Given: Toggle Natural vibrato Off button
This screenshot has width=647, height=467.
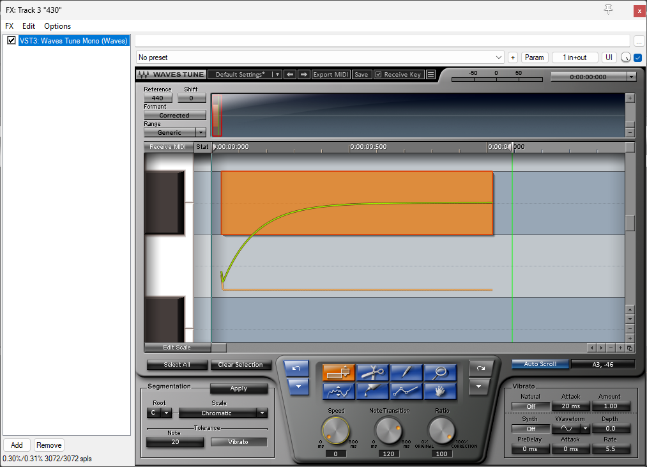Looking at the screenshot, I should pos(531,406).
